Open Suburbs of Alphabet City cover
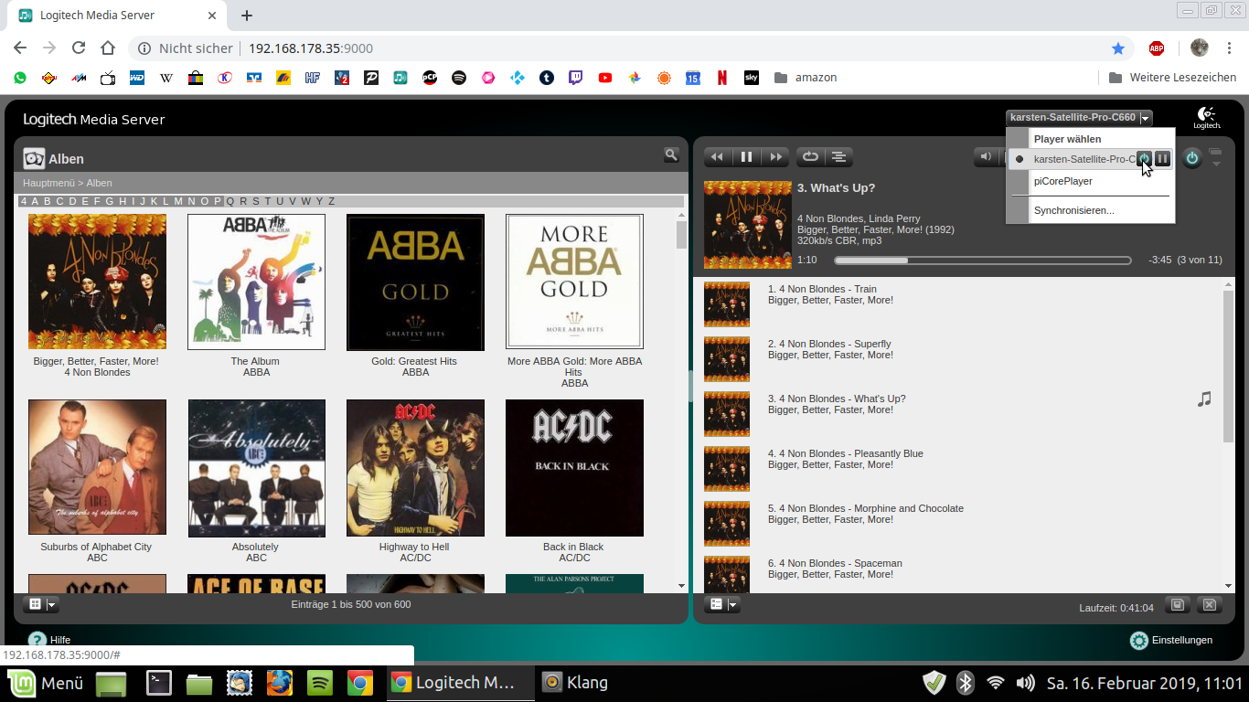Screen dimensions: 1249x702 [x=97, y=468]
